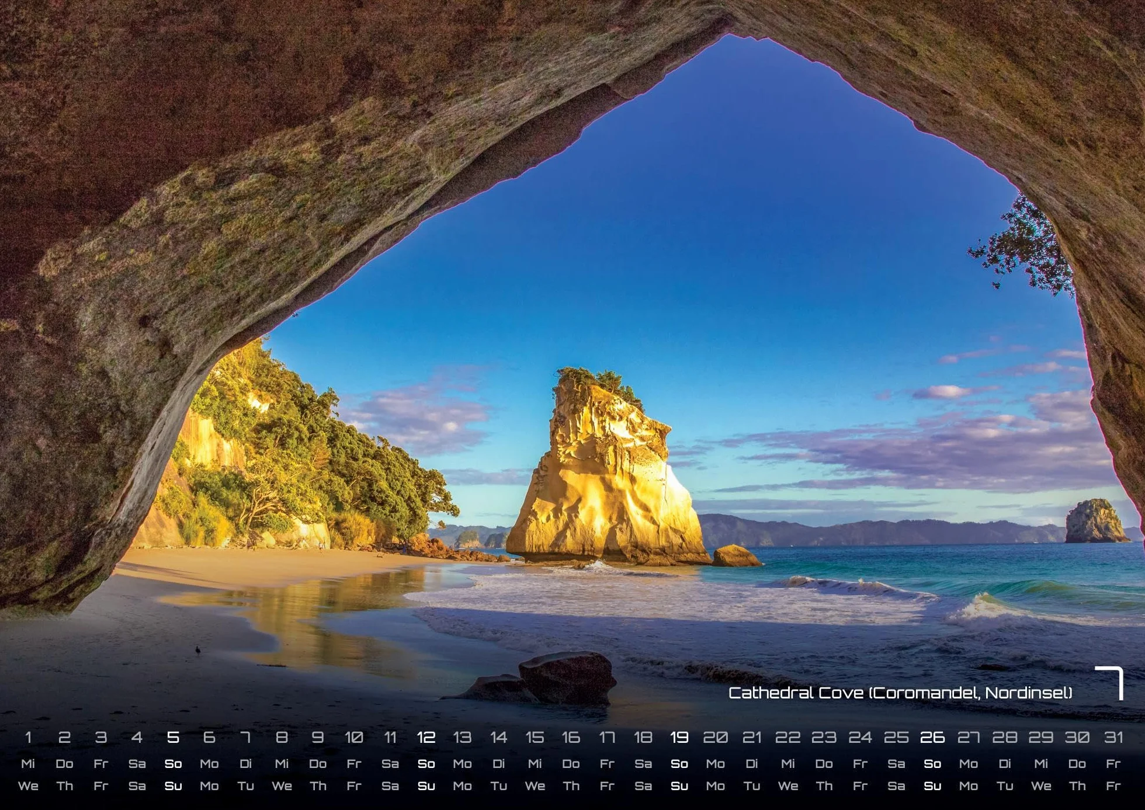This screenshot has width=1145, height=810.
Task: Select calendar date 3
Action: click(100, 738)
